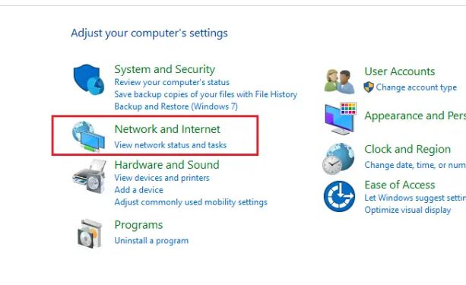Open Network and Internet heading
Screen dimensions: 466x285
(x=167, y=129)
